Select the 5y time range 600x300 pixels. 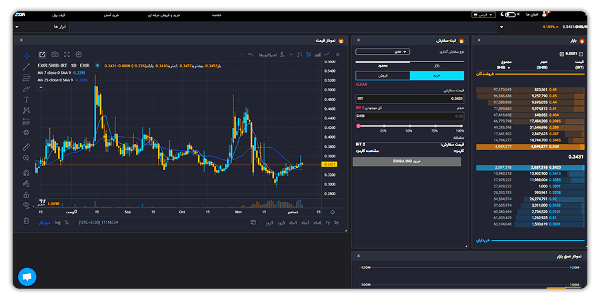(x=336, y=222)
